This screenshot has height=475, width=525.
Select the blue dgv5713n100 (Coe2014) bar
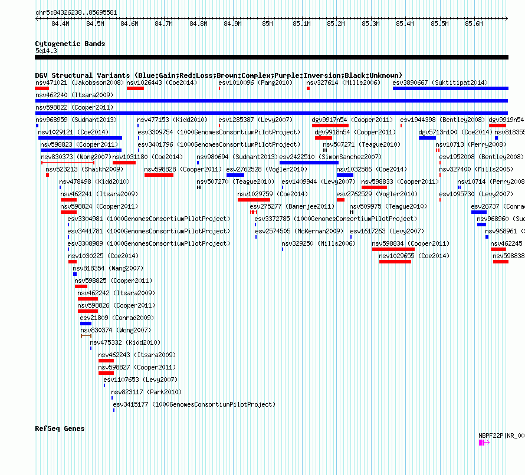pos(427,138)
